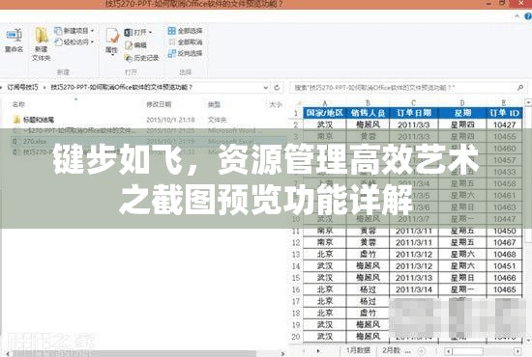532x357 pixels.
Task: Click the 星期 header cell in preview
Action: click(x=462, y=113)
